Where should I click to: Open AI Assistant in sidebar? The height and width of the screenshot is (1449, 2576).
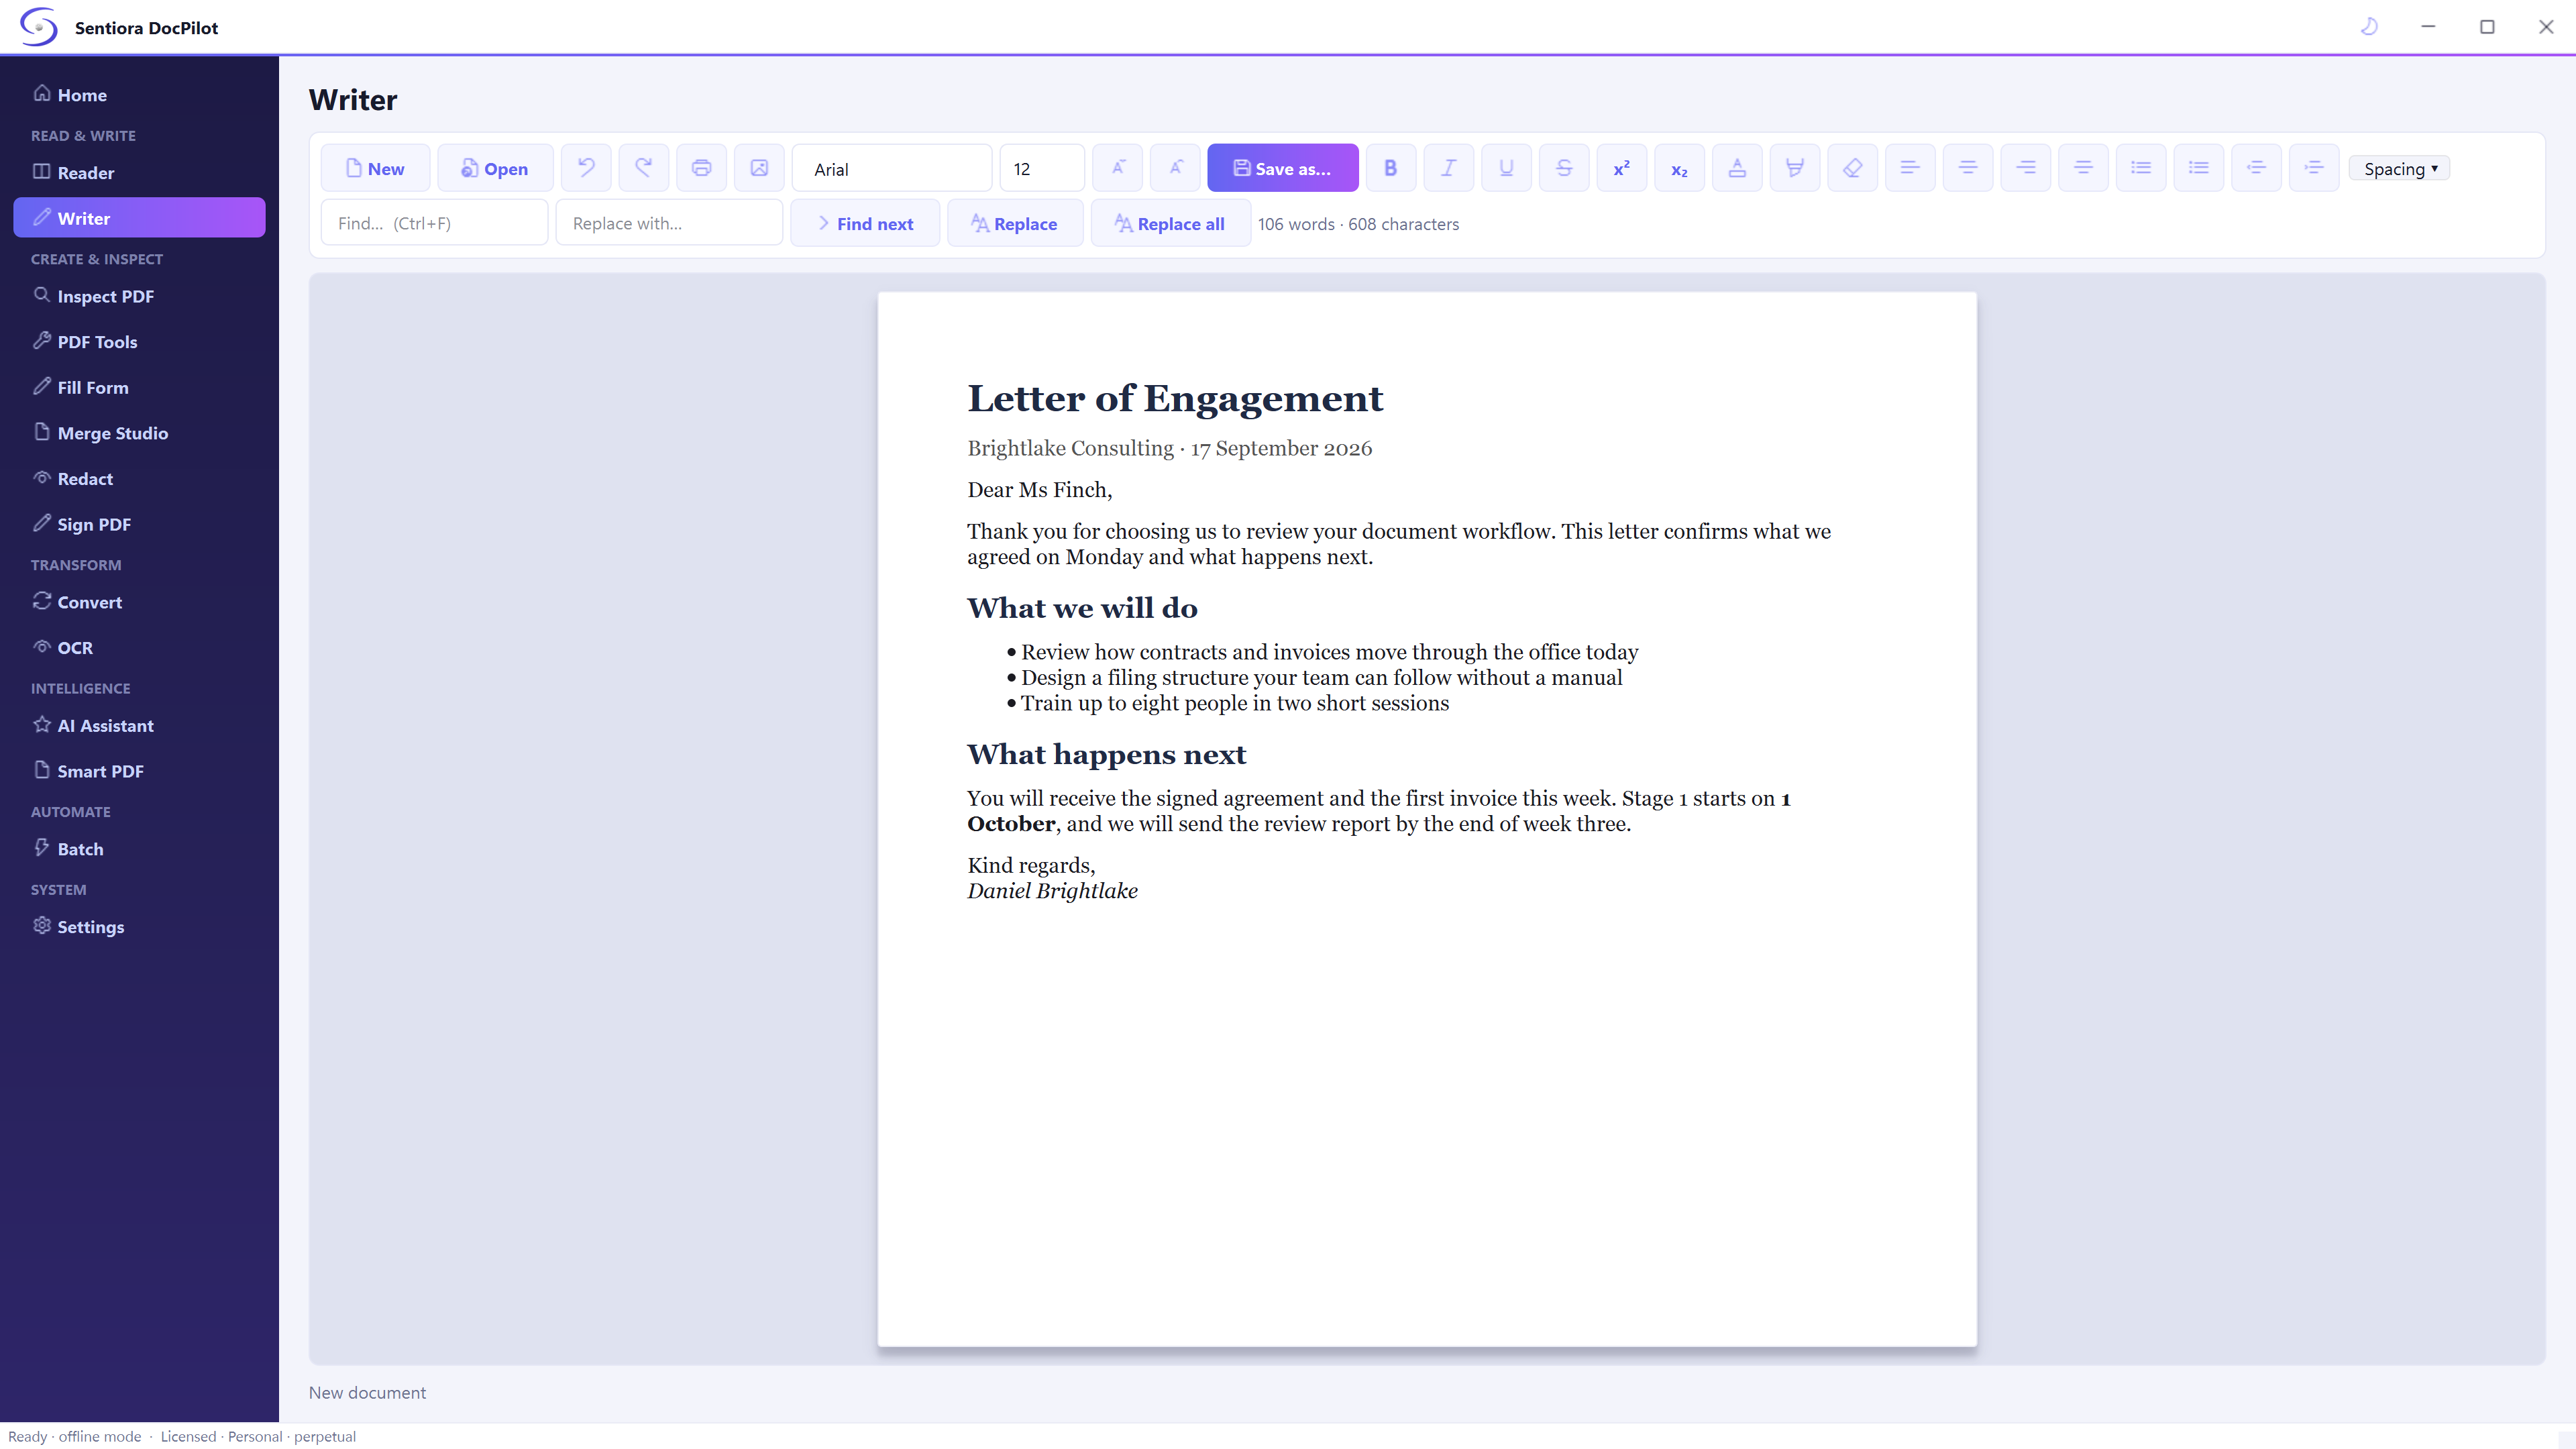(x=139, y=725)
